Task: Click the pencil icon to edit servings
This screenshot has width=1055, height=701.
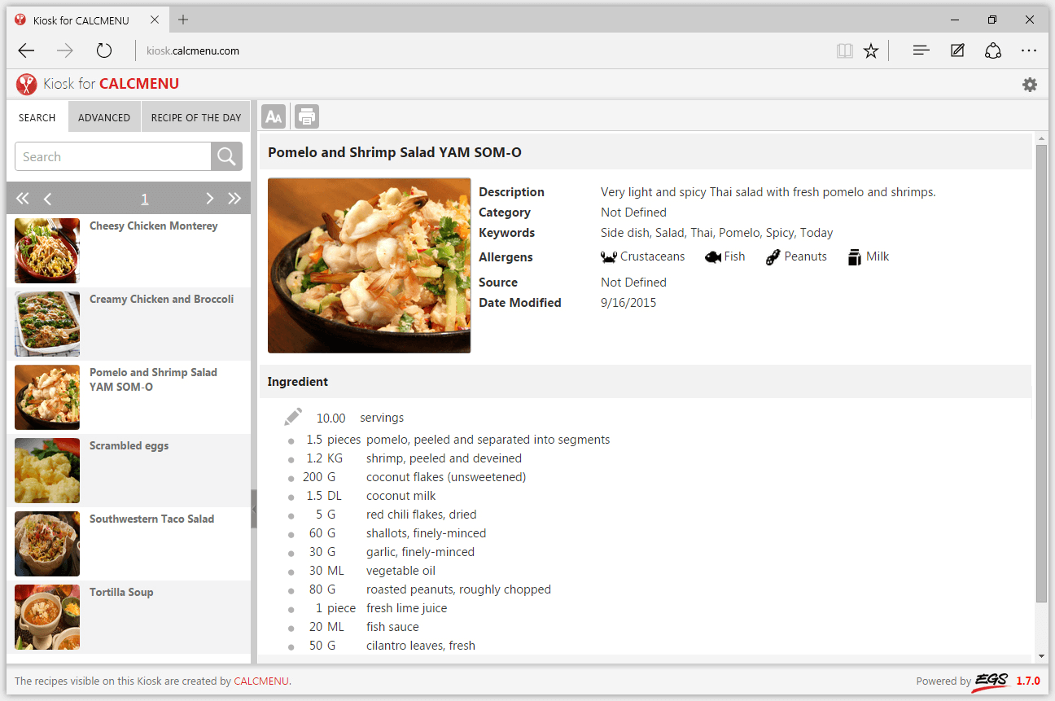Action: click(x=293, y=416)
